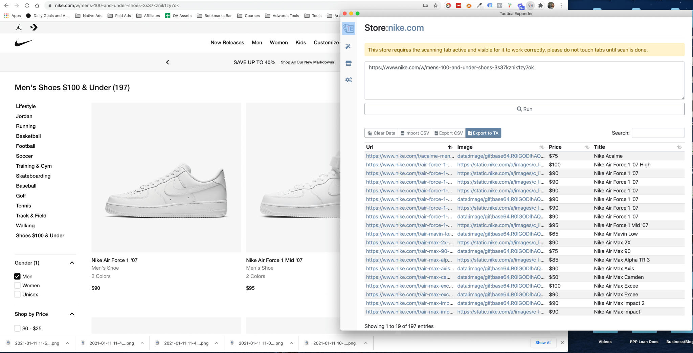Sort table by Image column
The height and width of the screenshot is (353, 693).
(541, 147)
